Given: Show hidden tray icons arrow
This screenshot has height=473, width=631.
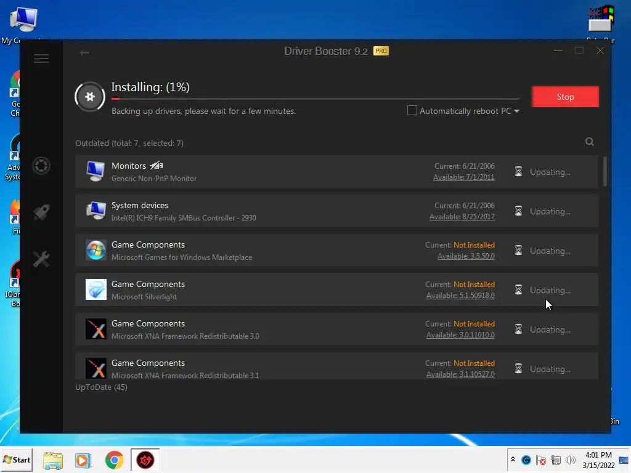Looking at the screenshot, I should (x=513, y=459).
